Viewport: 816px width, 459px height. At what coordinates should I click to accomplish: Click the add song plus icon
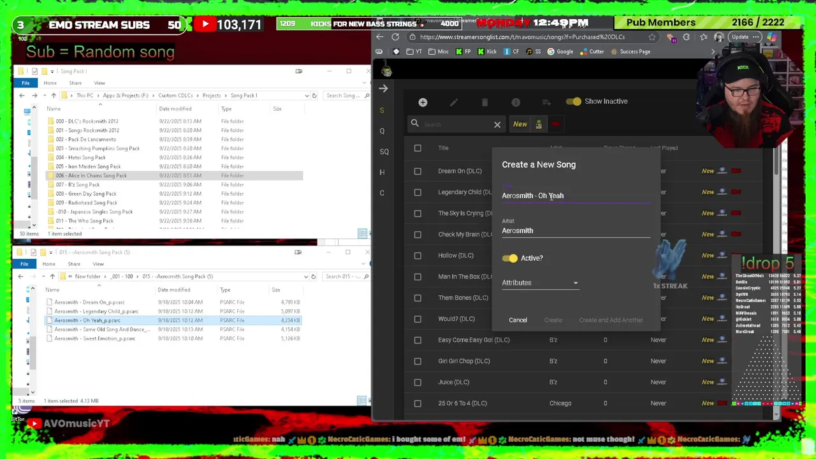423,102
